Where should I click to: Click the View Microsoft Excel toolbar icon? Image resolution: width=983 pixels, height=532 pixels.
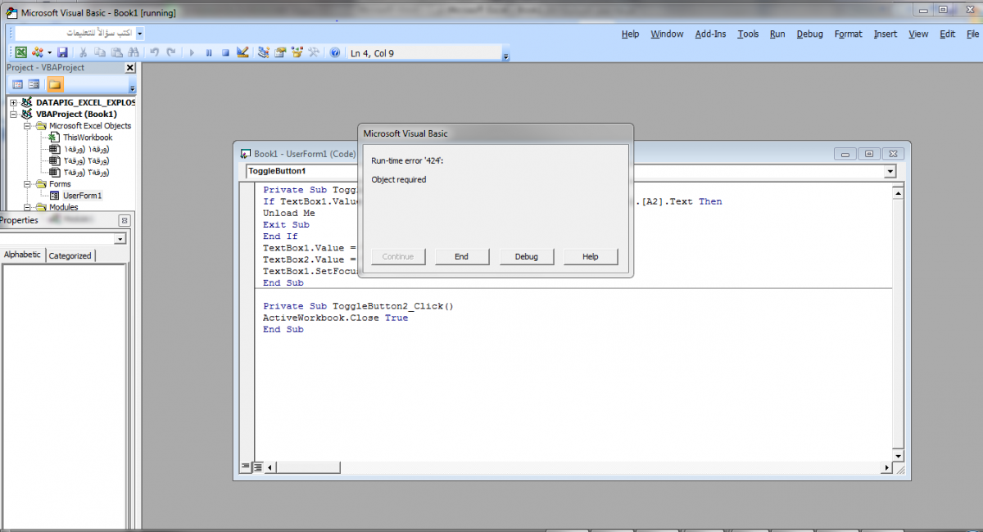coord(21,52)
